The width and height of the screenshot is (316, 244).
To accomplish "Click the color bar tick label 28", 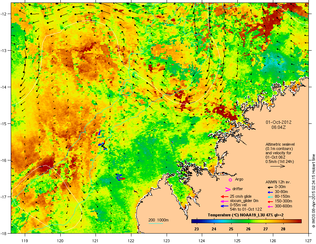I will (x=283, y=229).
